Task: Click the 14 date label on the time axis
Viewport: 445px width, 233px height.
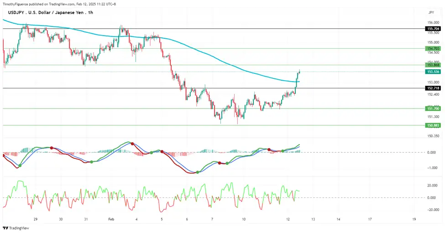Action: click(x=339, y=219)
